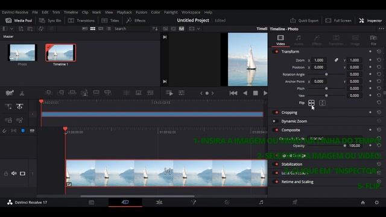
Task: Open the Edit menu
Action: (45, 12)
